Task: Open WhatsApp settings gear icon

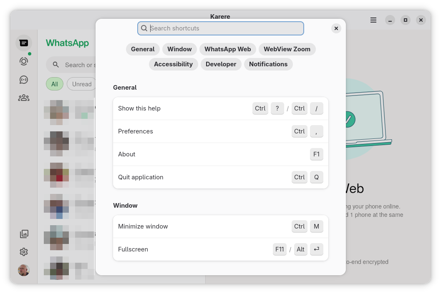Action: click(x=24, y=252)
